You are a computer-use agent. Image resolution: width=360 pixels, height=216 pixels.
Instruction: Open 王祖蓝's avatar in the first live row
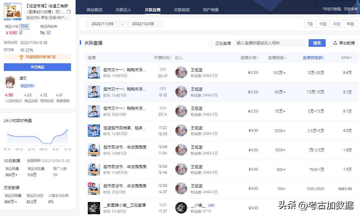[x=181, y=72]
